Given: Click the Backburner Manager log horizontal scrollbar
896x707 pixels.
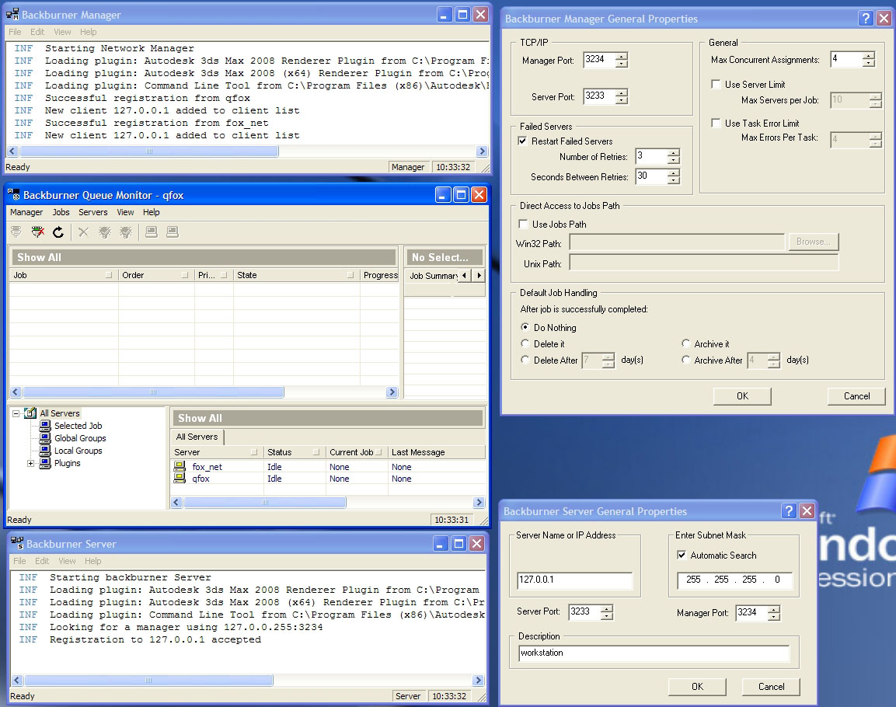Looking at the screenshot, I should pyautogui.click(x=247, y=151).
